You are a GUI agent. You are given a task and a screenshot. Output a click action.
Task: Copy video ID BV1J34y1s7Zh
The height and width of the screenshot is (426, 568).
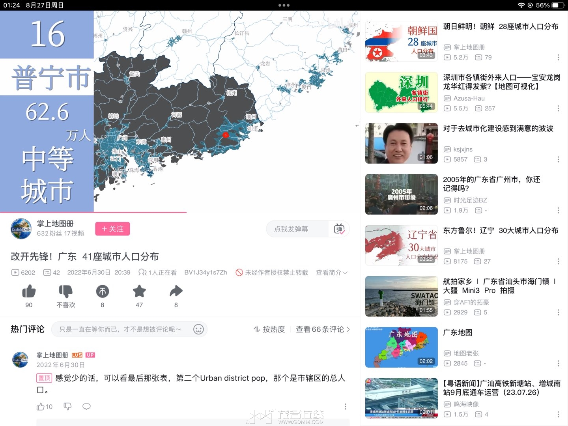(x=206, y=273)
